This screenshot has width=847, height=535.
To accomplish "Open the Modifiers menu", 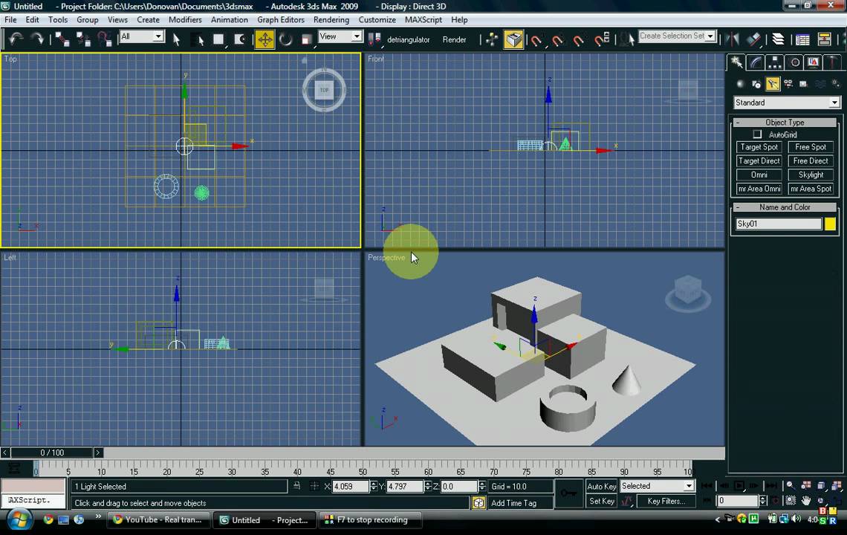I will click(x=185, y=19).
